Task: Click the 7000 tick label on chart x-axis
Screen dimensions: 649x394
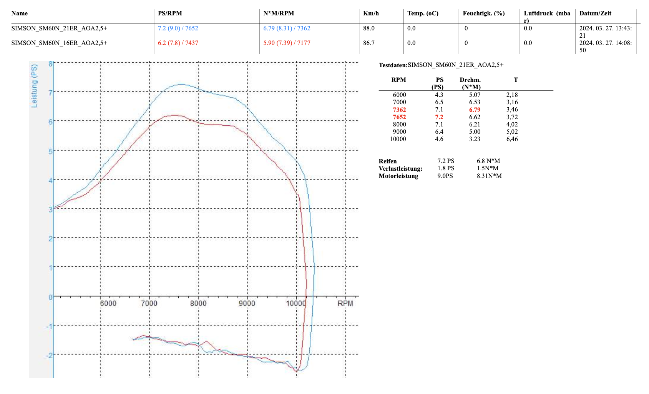Action: click(x=149, y=303)
